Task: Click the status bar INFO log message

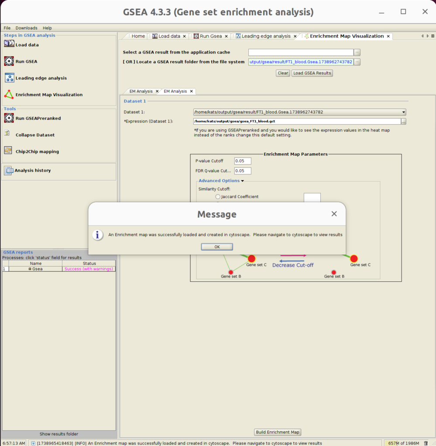Action: (179, 443)
